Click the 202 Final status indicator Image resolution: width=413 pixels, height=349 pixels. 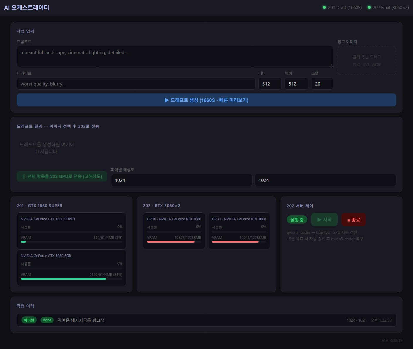(x=388, y=8)
